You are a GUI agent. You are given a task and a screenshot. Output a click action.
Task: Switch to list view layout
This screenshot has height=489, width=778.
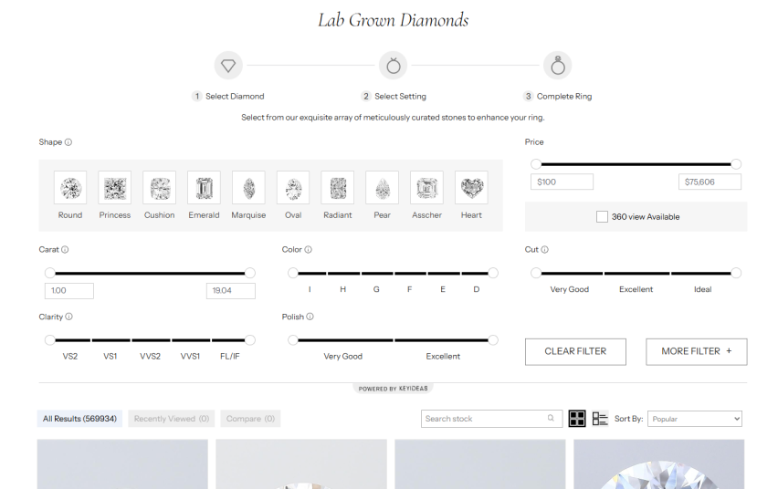pyautogui.click(x=600, y=419)
